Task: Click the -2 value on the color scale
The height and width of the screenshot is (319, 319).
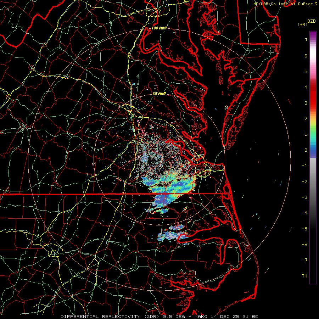Action: tap(304, 182)
